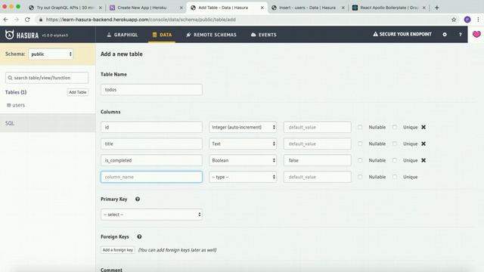The image size is (484, 272).
Task: Open the Schema public dropdown
Action: (51, 54)
